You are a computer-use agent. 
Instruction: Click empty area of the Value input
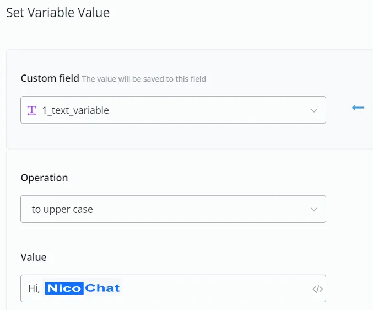(214, 288)
